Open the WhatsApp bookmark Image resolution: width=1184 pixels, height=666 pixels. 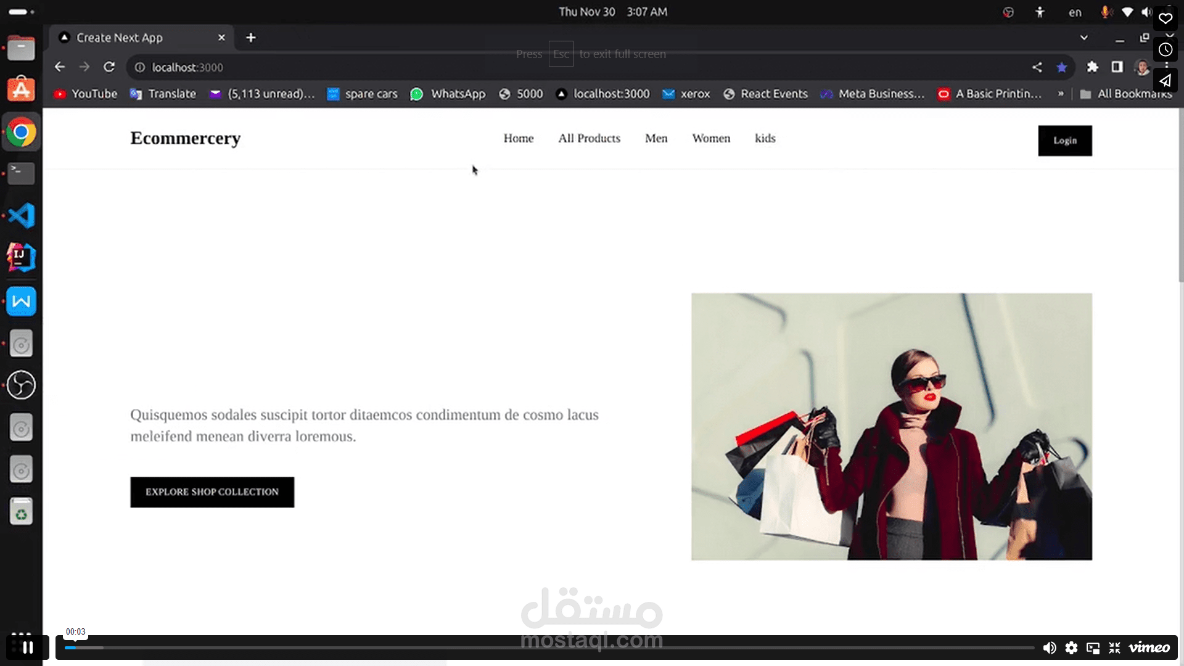448,94
